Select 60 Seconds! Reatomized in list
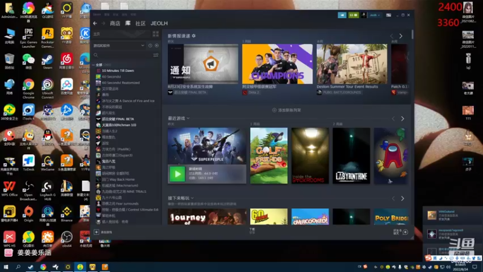Screen dimensions: 483x272 (121, 83)
